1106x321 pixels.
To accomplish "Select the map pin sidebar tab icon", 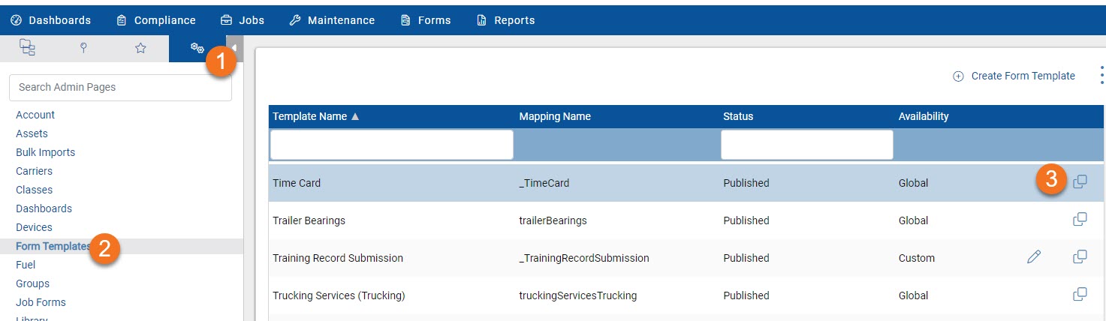I will click(x=83, y=48).
